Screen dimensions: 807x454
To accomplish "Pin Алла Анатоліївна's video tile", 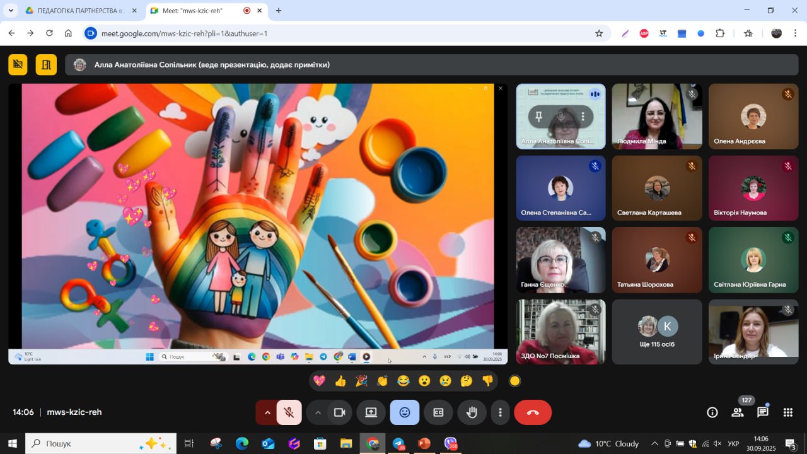I will click(x=538, y=117).
